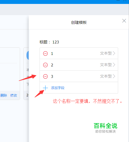Edit field name 2
The image size is (129, 142).
click(52, 65)
